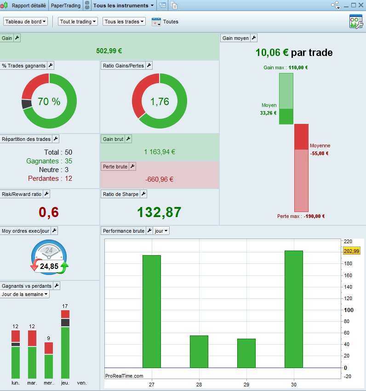Open the Jour de la semaine dropdown
This screenshot has width=366, height=391.
[24, 294]
